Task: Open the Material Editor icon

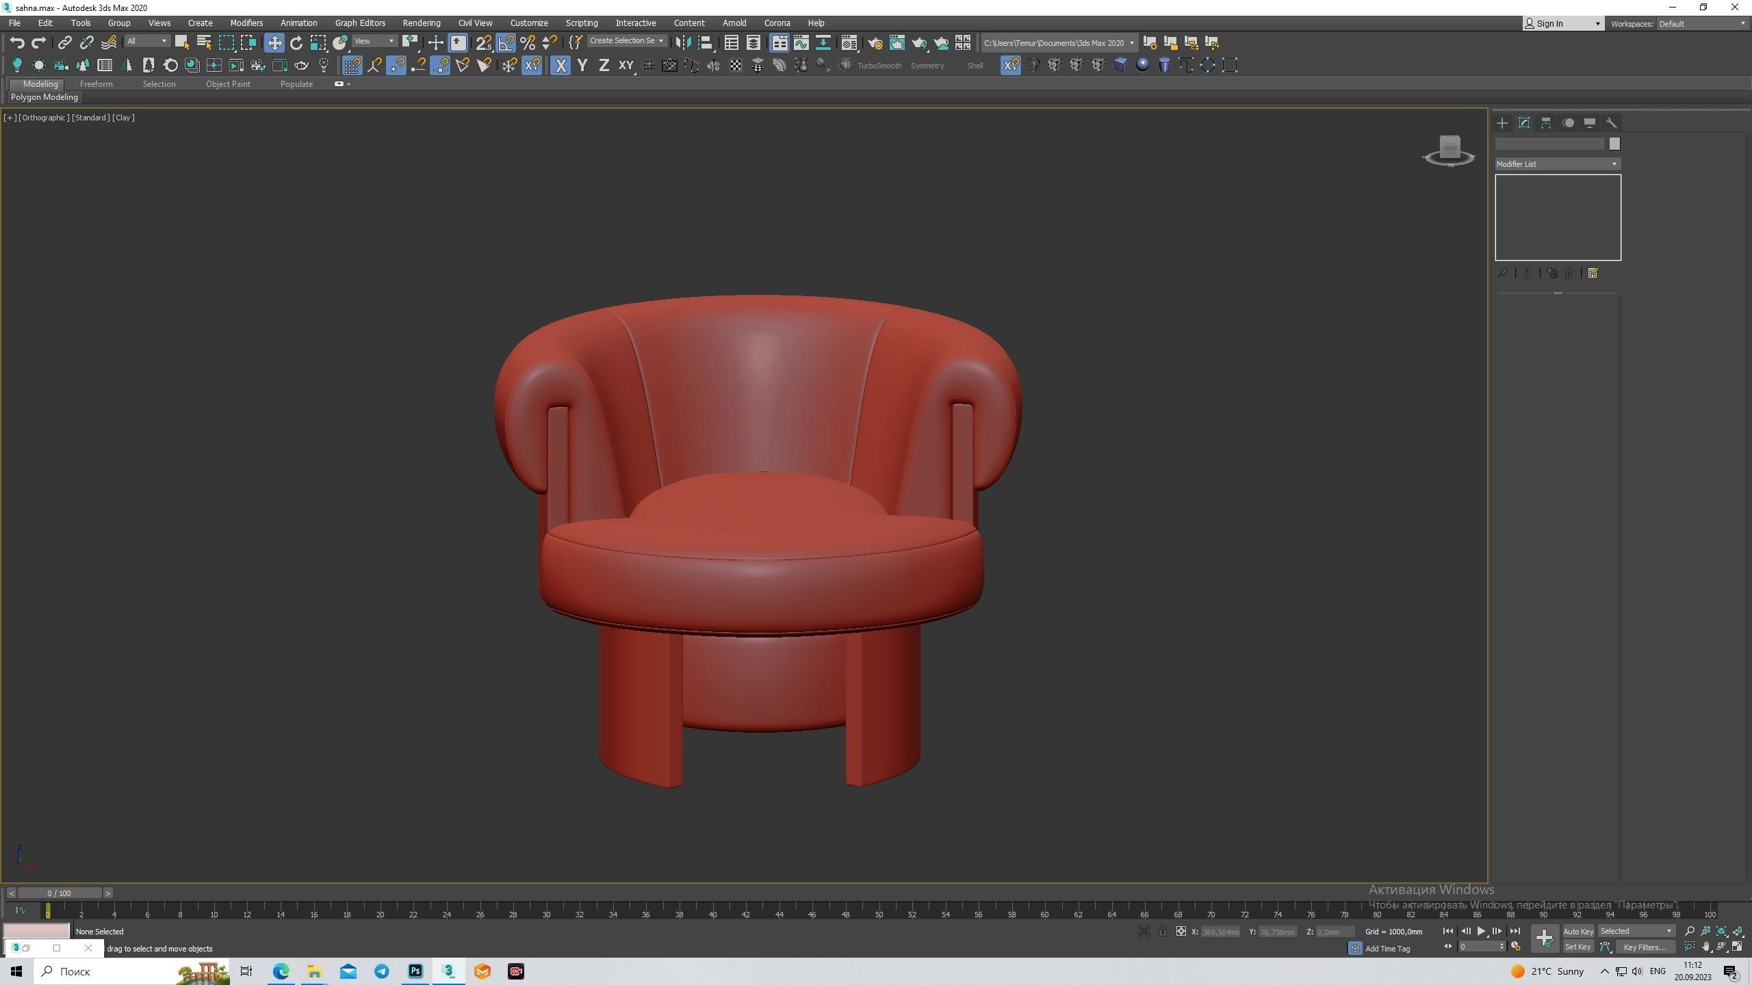Action: tap(849, 43)
